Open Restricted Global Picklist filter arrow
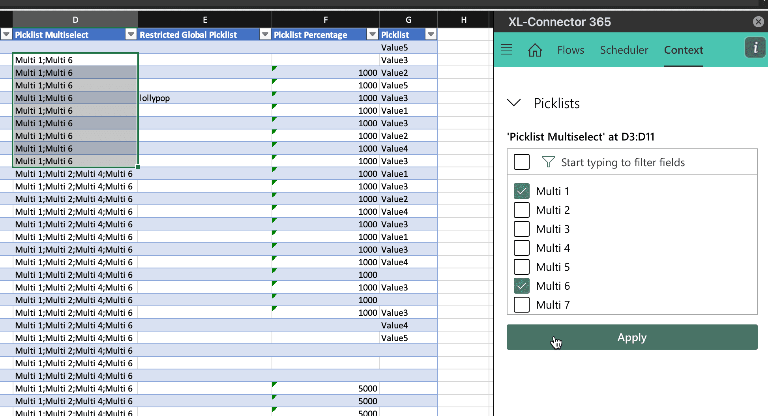The width and height of the screenshot is (768, 416). [x=265, y=35]
